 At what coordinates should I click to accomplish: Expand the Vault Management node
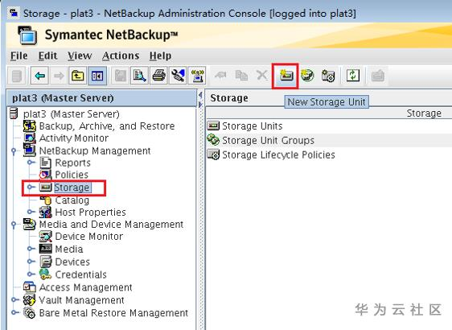14,299
